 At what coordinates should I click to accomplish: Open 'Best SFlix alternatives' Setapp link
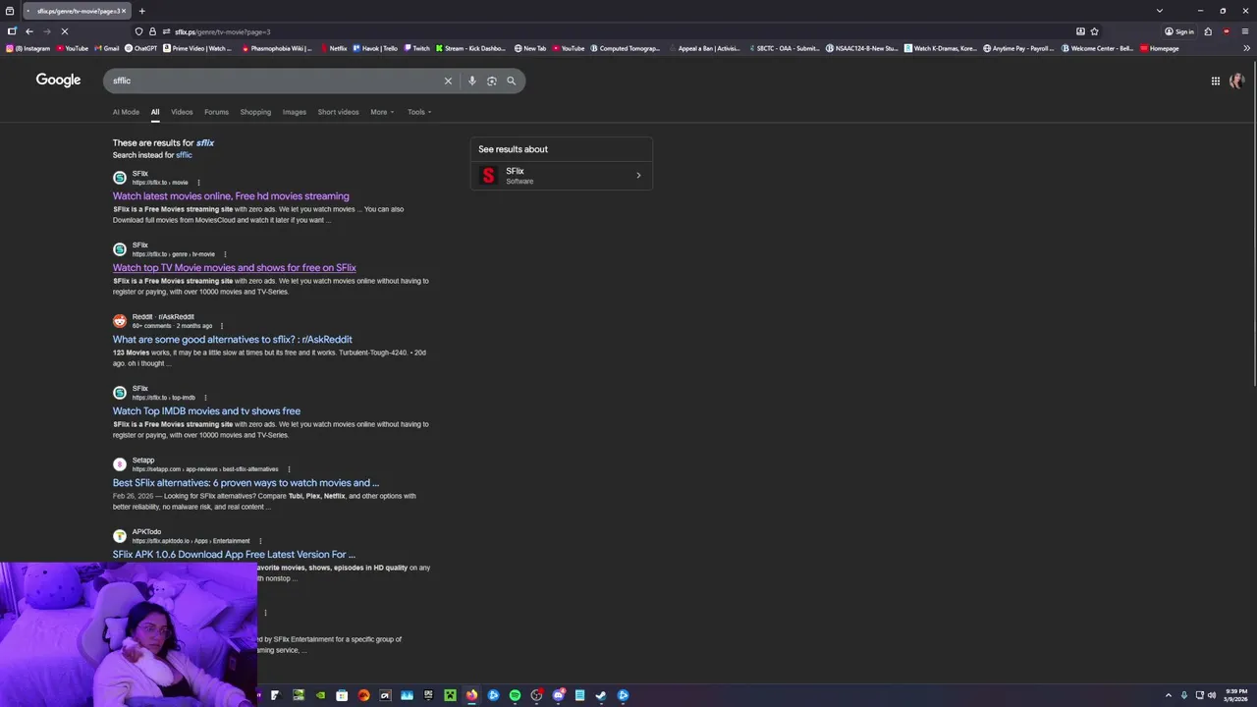tap(246, 483)
